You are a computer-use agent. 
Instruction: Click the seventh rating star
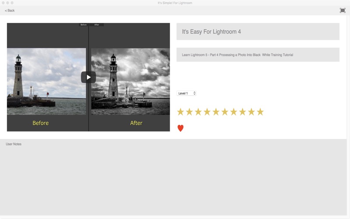coord(234,112)
